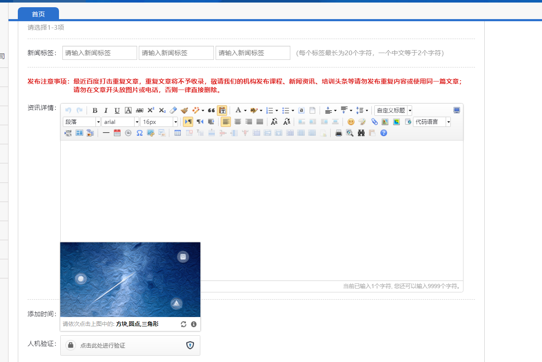The height and width of the screenshot is (362, 542).
Task: Refresh the captcha image
Action: (183, 324)
